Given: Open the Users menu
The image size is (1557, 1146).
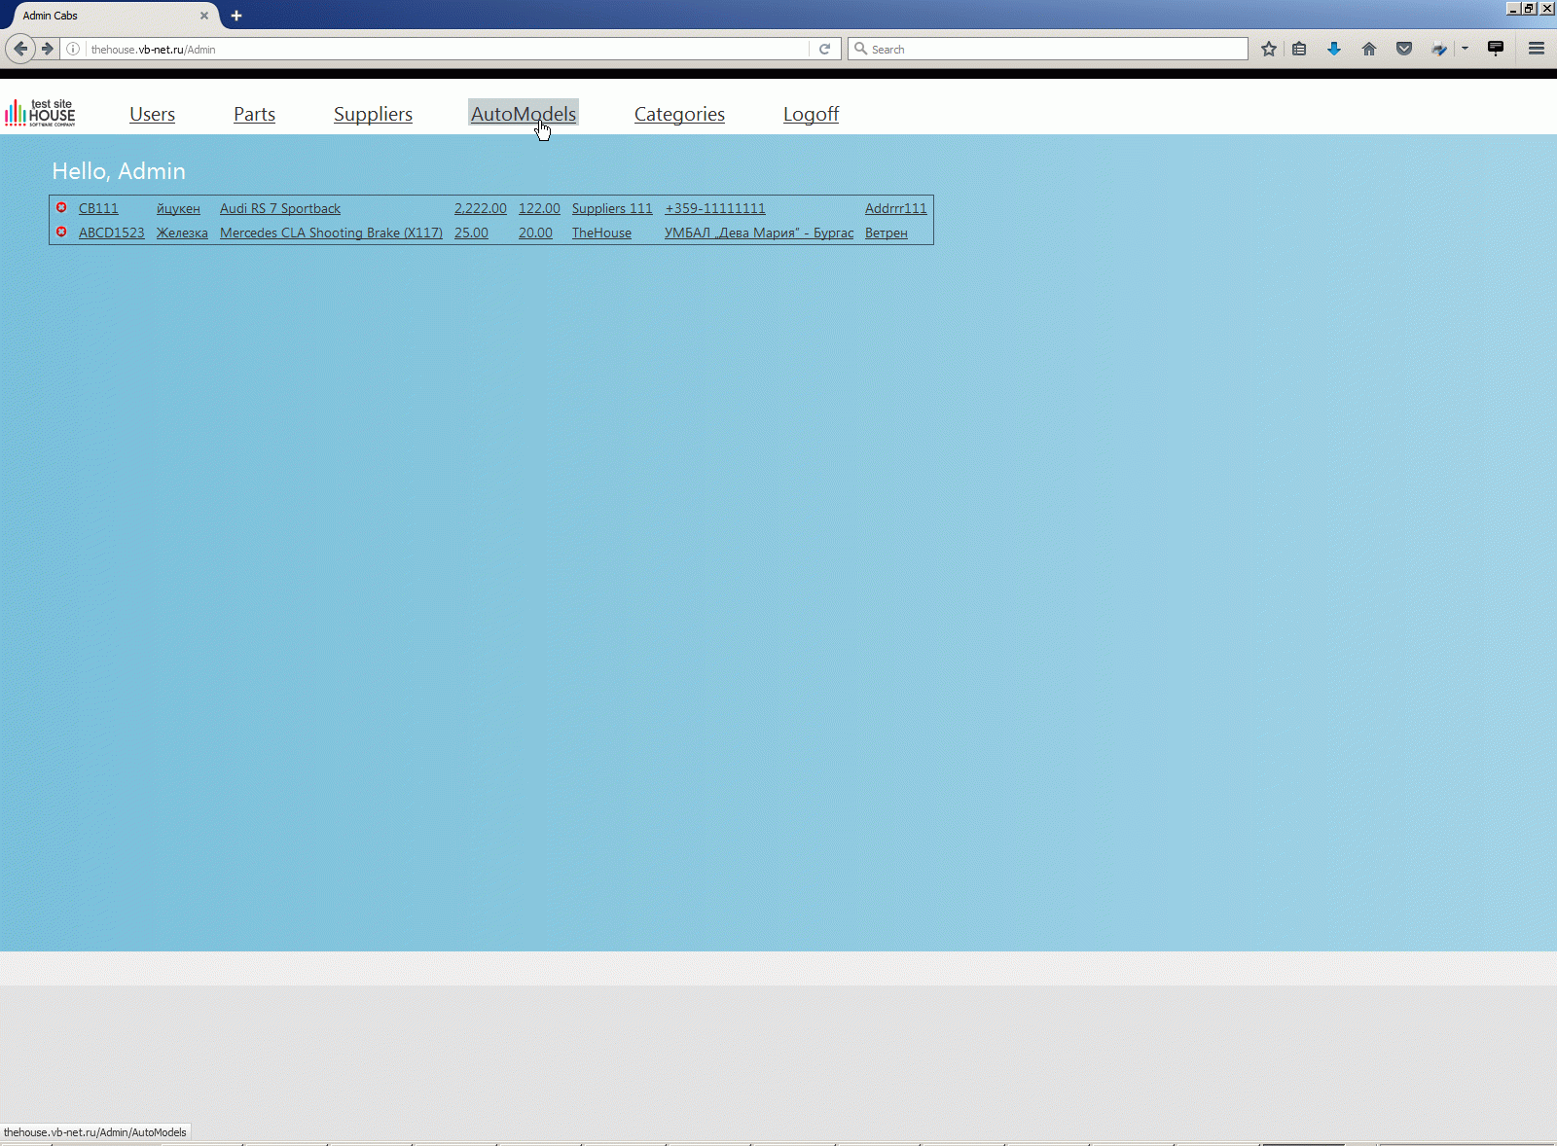Looking at the screenshot, I should (152, 114).
